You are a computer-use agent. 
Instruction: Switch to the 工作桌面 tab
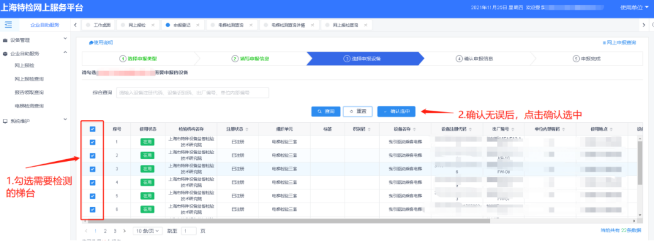[x=98, y=25]
